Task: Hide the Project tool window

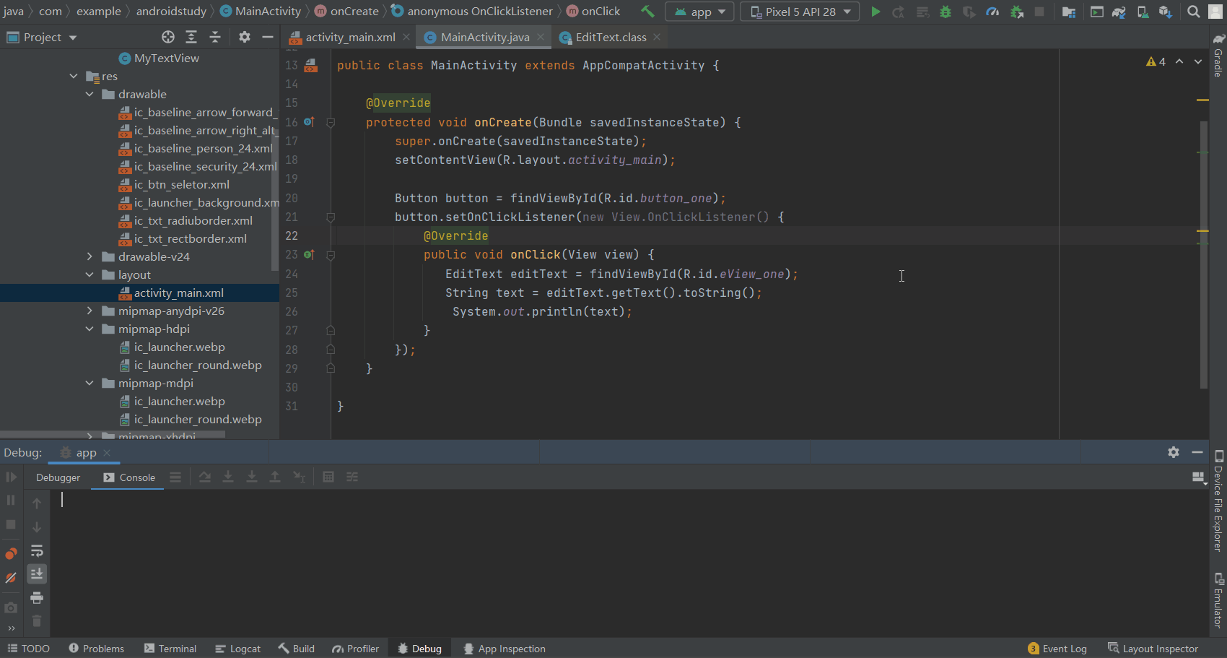Action: pyautogui.click(x=268, y=37)
